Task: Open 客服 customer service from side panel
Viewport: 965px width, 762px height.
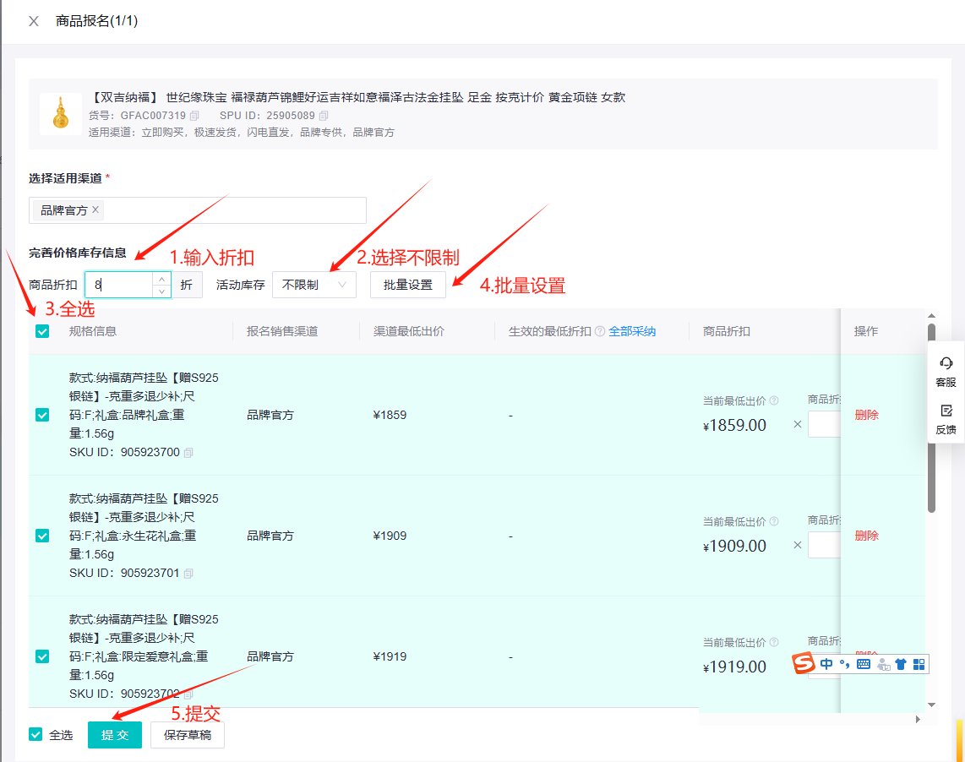Action: [946, 372]
